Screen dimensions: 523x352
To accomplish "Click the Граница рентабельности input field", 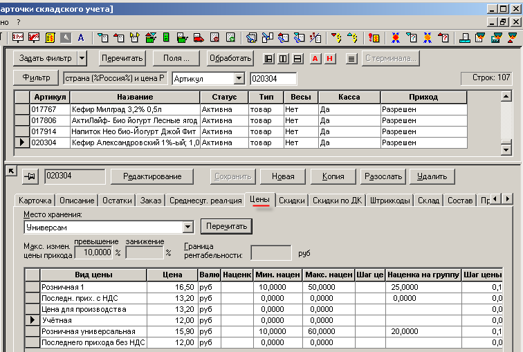I will tap(271, 252).
